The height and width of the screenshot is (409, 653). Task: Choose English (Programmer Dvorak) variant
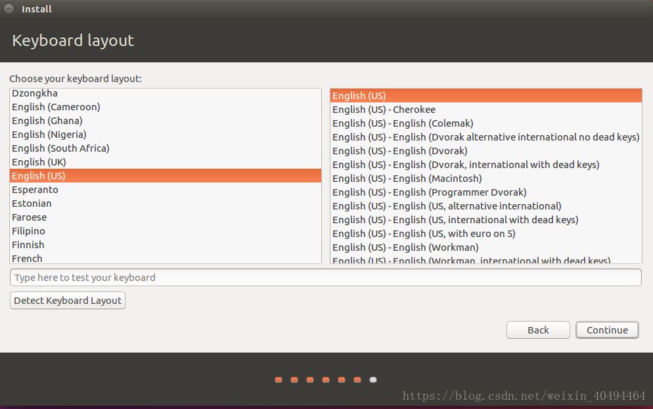point(486,192)
